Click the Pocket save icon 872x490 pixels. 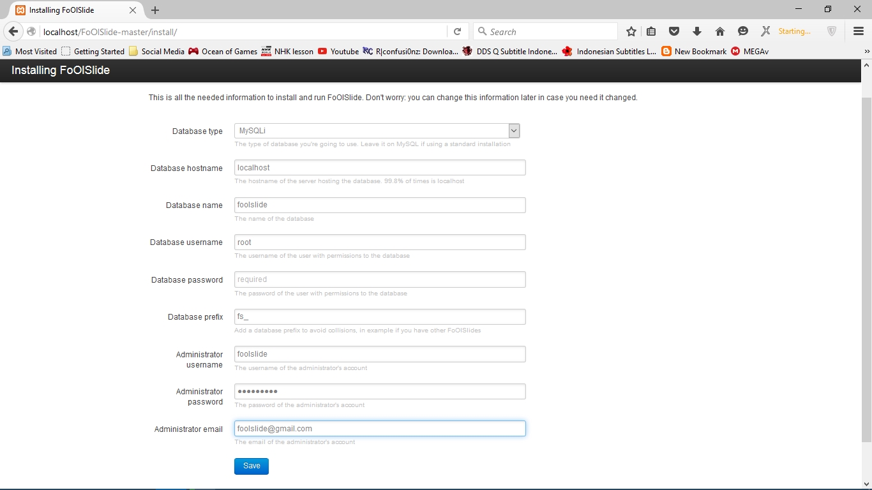point(673,31)
